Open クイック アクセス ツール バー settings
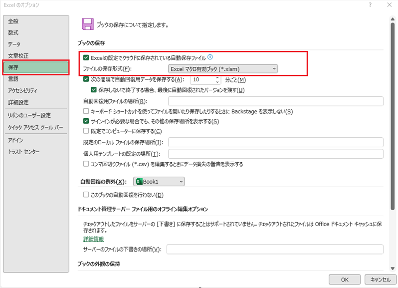This screenshot has height=288, width=398. pos(35,127)
